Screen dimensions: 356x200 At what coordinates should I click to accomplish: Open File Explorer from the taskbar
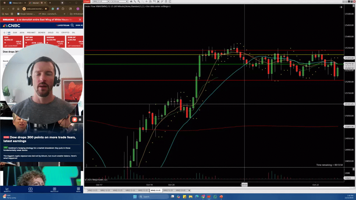coord(191,197)
